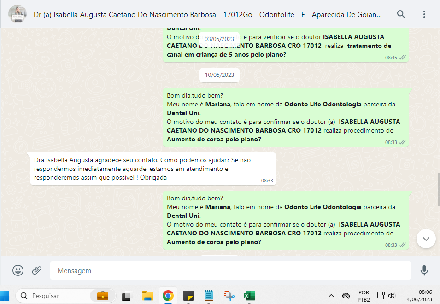Open the chat options three-dot menu

click(x=424, y=14)
